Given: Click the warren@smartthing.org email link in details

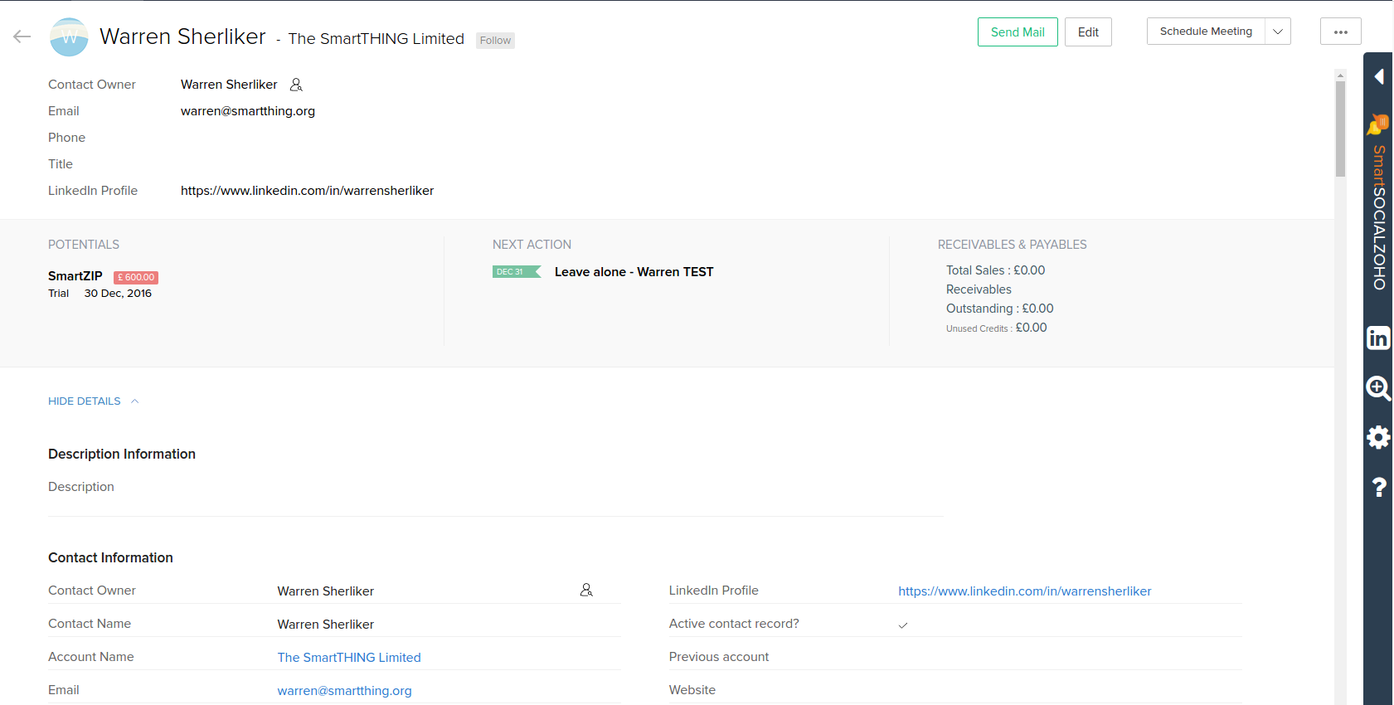Looking at the screenshot, I should point(344,690).
